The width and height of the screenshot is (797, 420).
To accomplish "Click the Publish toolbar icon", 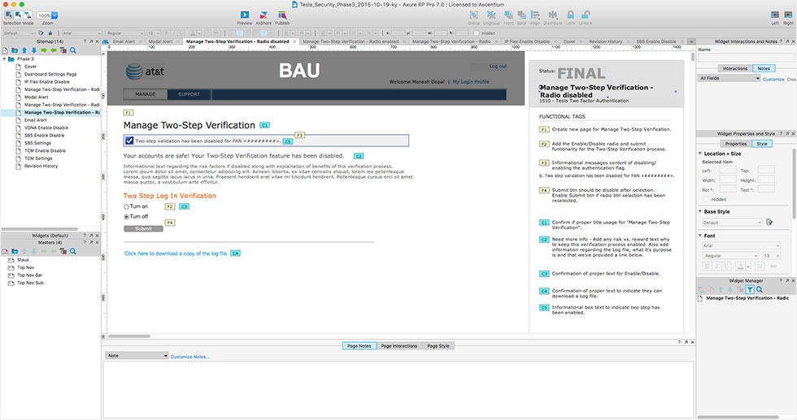I will pyautogui.click(x=282, y=15).
